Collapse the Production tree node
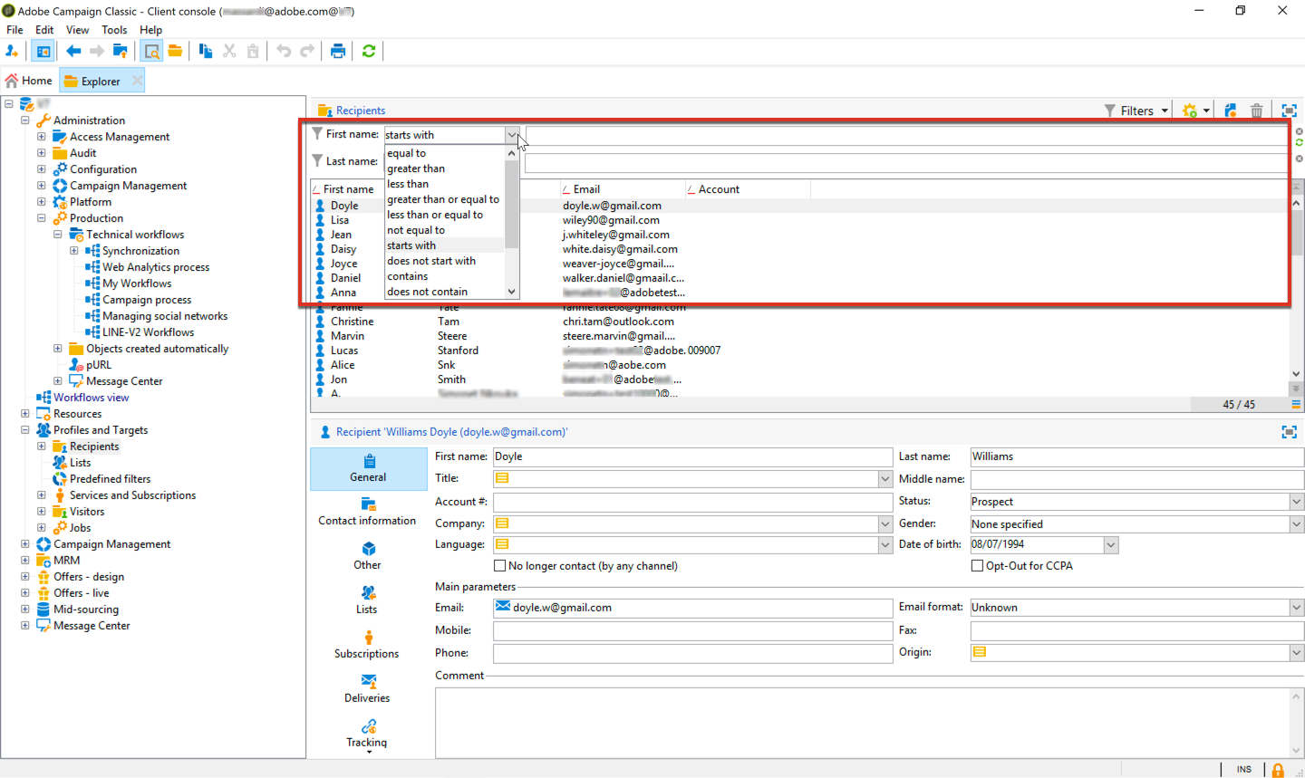The width and height of the screenshot is (1305, 778). [x=41, y=218]
